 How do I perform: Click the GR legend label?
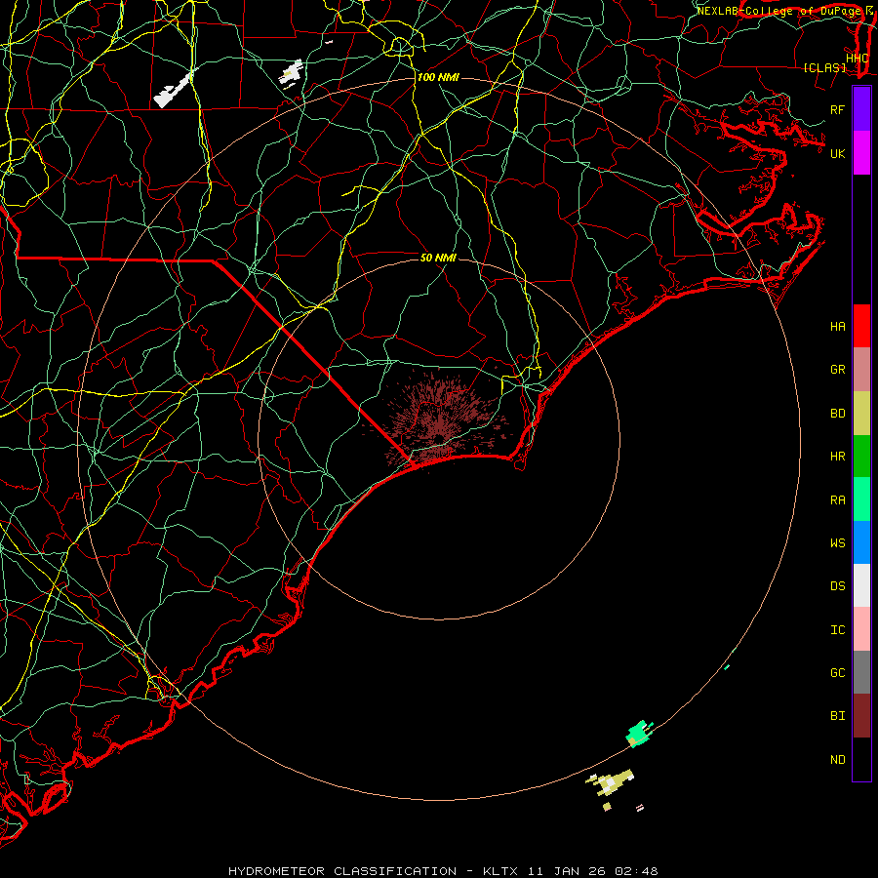(x=837, y=370)
